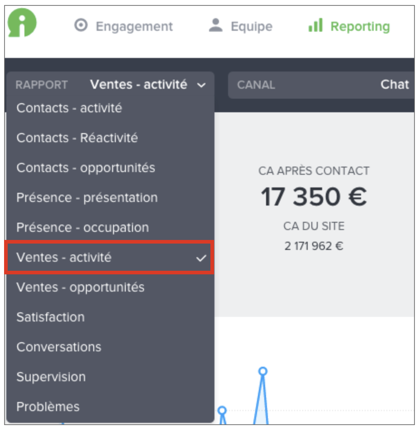Choose the Supervision report
The width and height of the screenshot is (419, 431).
pyautogui.click(x=51, y=377)
